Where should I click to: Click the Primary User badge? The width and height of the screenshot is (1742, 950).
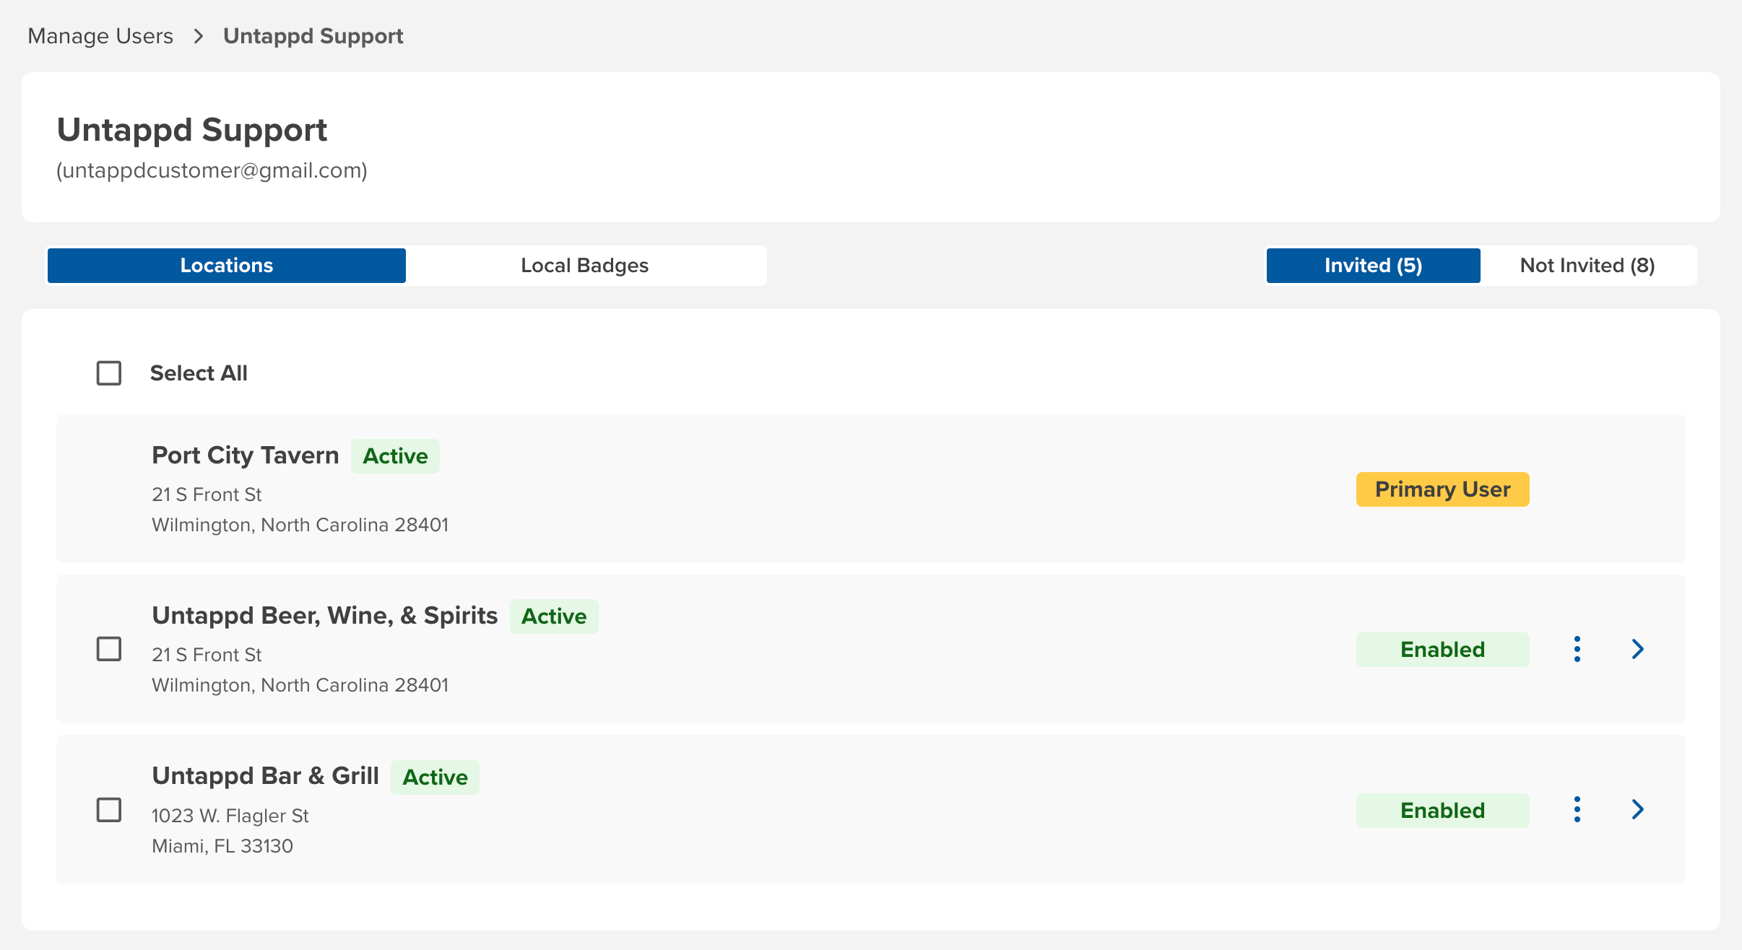click(x=1442, y=489)
